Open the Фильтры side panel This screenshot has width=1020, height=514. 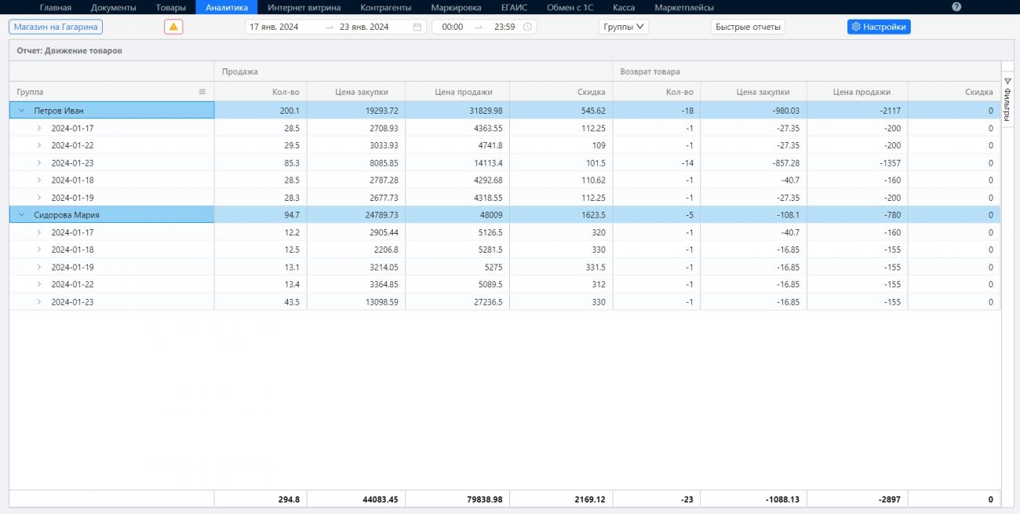[1007, 100]
